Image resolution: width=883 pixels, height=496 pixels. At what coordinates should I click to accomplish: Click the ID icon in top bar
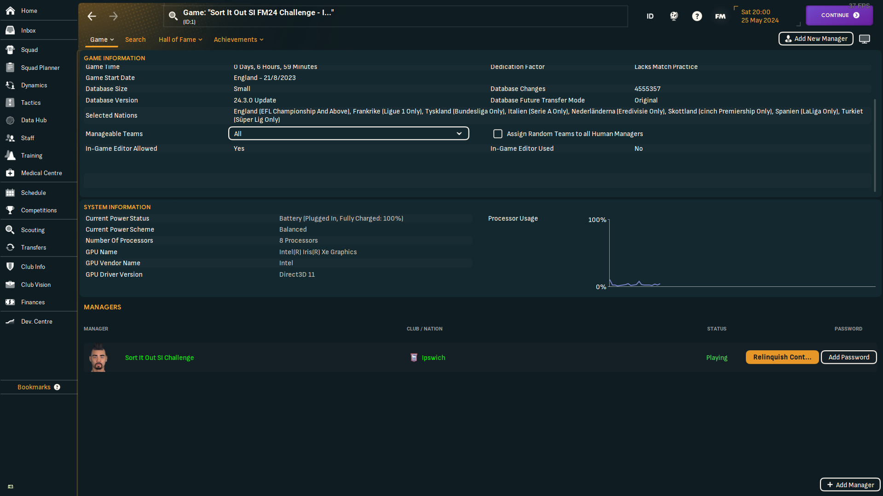650,16
